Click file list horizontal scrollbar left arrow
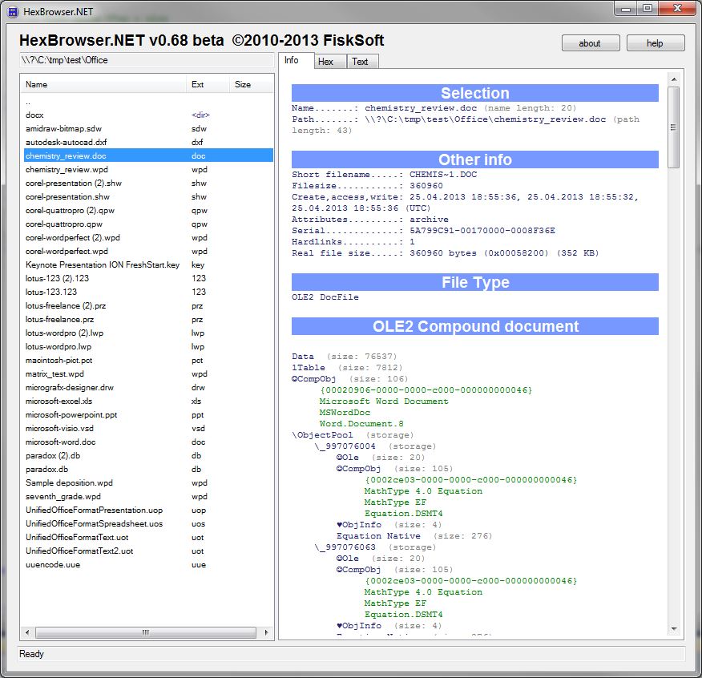 pyautogui.click(x=27, y=633)
